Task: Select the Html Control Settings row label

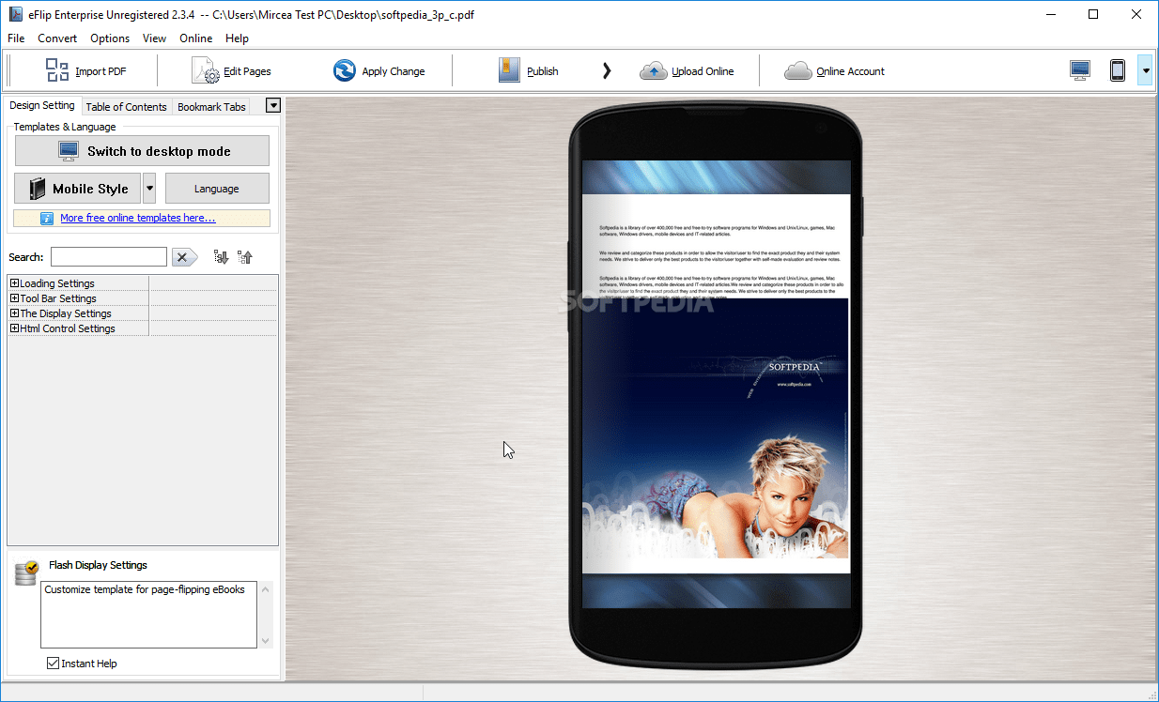Action: 68,328
